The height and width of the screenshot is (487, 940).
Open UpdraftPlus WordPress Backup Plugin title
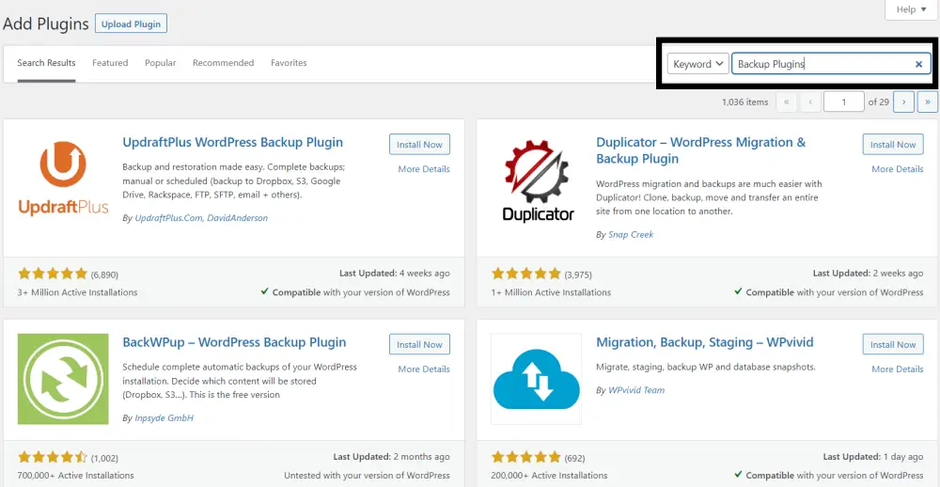[x=232, y=143]
